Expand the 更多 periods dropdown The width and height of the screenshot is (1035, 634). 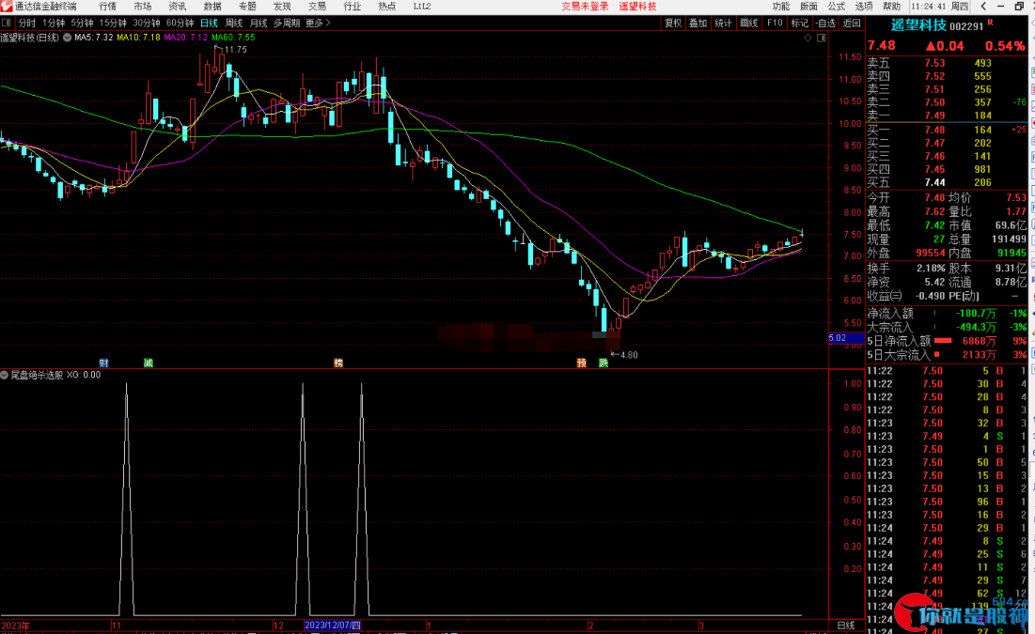pyautogui.click(x=318, y=23)
